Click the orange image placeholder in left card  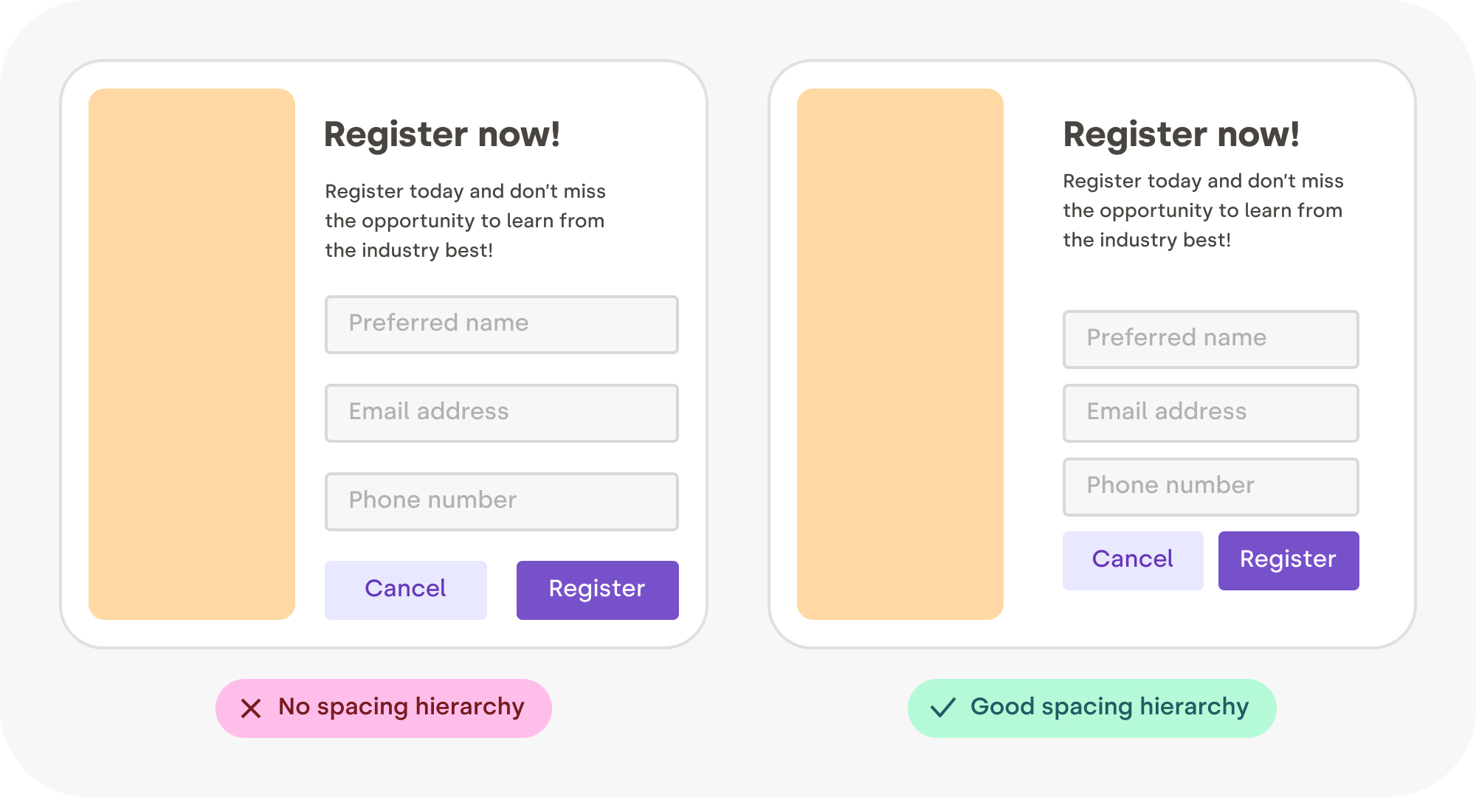[192, 354]
